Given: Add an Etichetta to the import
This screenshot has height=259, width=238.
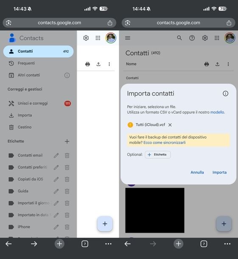Looking at the screenshot, I should [x=158, y=155].
